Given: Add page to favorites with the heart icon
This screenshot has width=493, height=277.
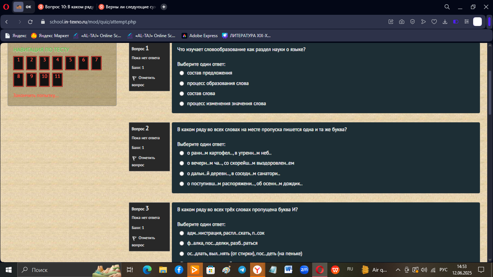Looking at the screenshot, I should coord(434,22).
